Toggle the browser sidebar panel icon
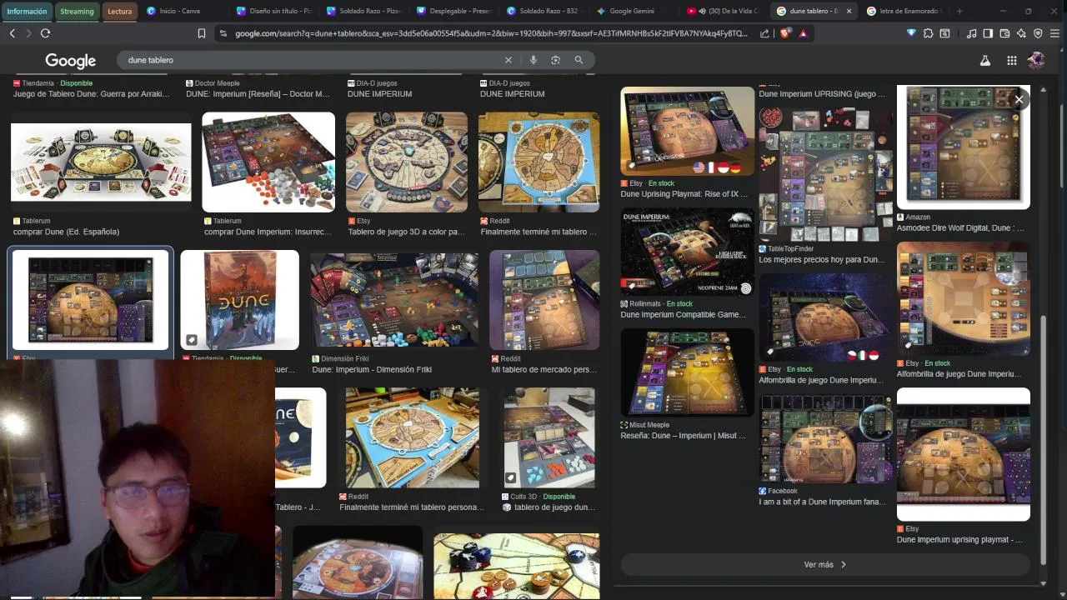Screen dimensions: 1067x600 [988, 33]
